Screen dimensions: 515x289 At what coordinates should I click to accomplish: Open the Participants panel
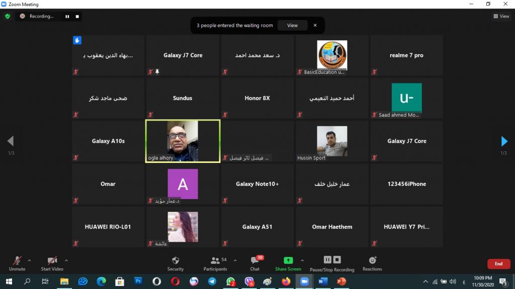tap(215, 263)
